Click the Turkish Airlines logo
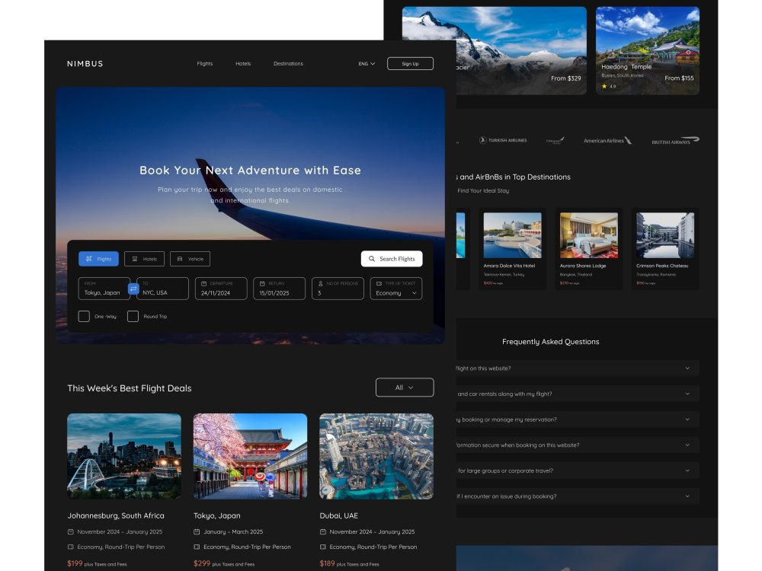 coord(503,140)
